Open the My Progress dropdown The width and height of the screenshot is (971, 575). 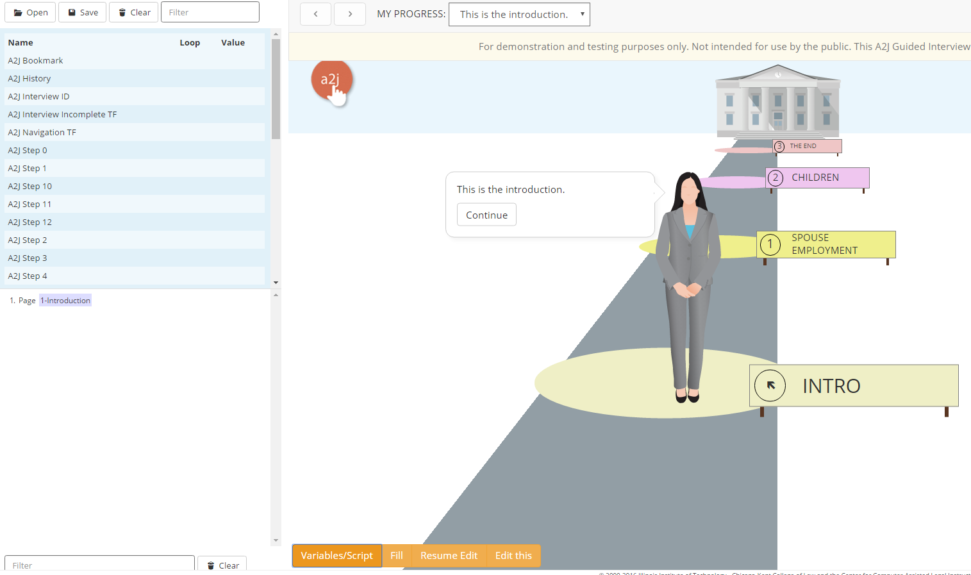click(519, 14)
